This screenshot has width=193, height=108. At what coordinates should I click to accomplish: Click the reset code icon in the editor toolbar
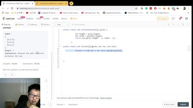coord(173,25)
